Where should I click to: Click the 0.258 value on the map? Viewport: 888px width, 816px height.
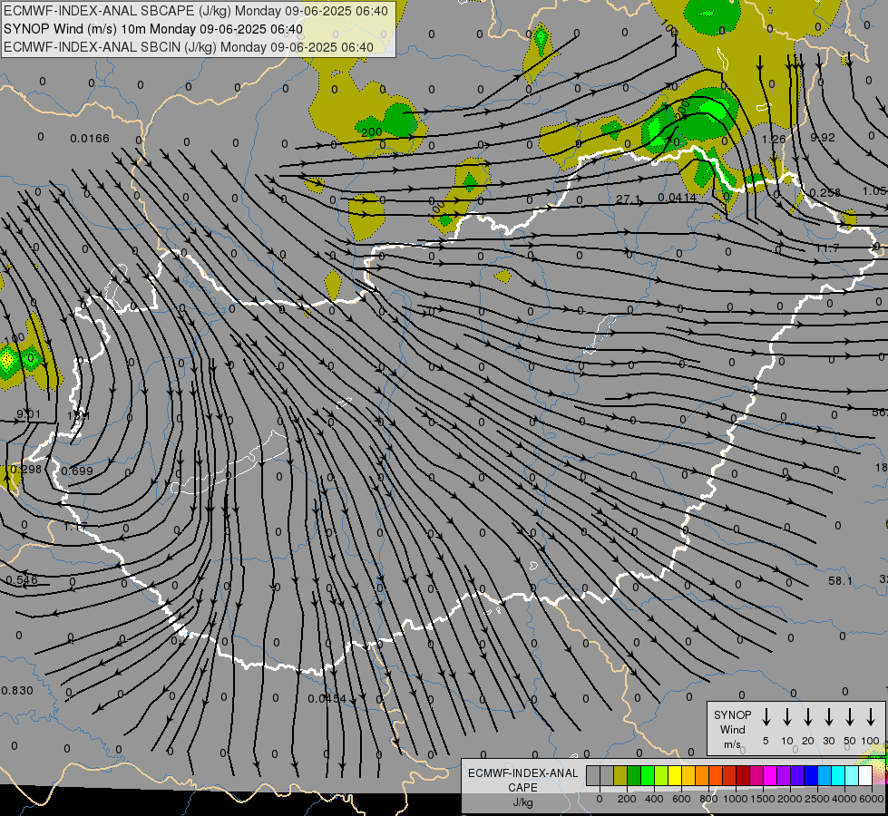tap(825, 192)
